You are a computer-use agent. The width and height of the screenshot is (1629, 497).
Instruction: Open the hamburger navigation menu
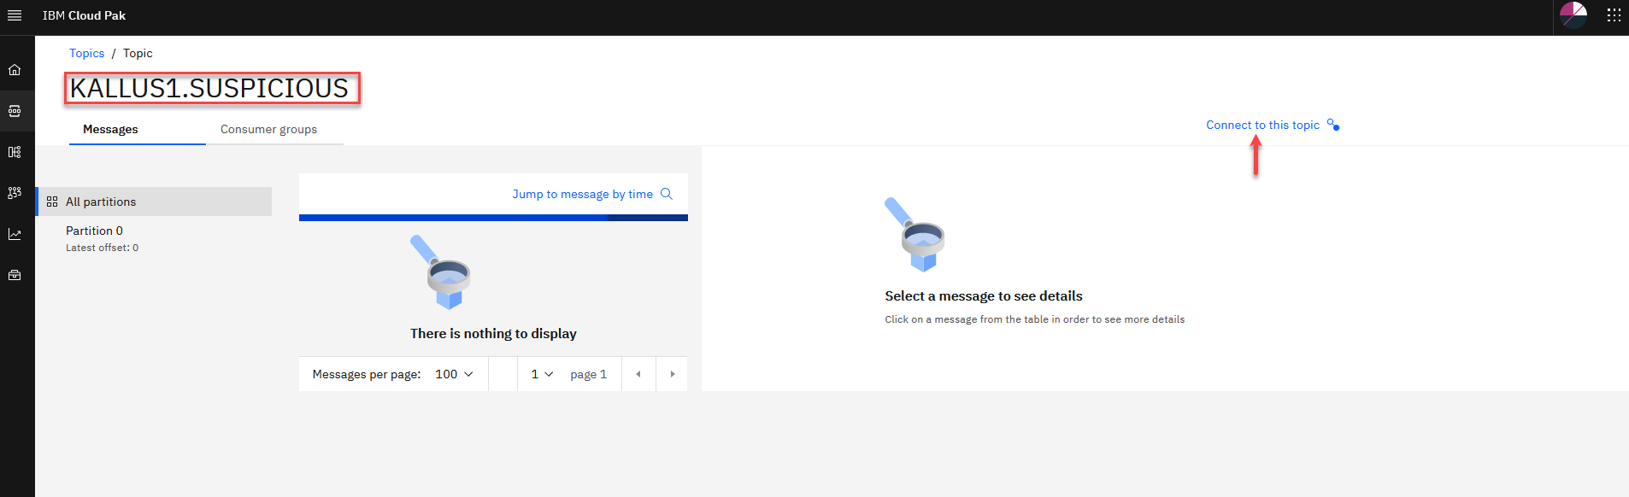[15, 15]
